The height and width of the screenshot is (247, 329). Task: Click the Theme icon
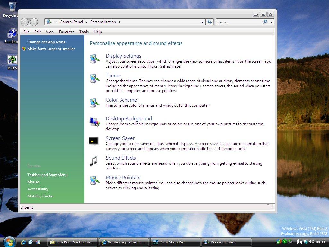94,78
